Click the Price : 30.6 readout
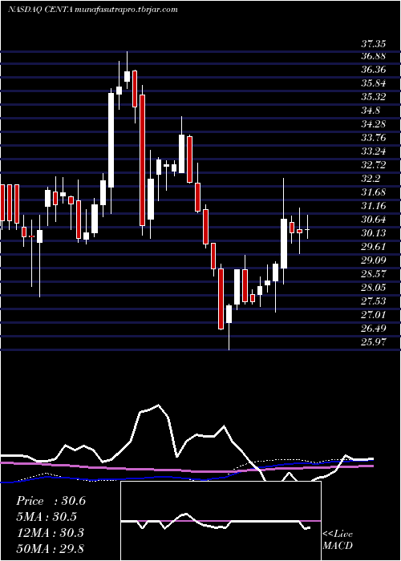Viewport: 401px width, 561px height. click(x=51, y=501)
